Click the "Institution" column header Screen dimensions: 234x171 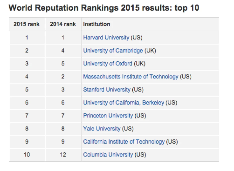(97, 24)
